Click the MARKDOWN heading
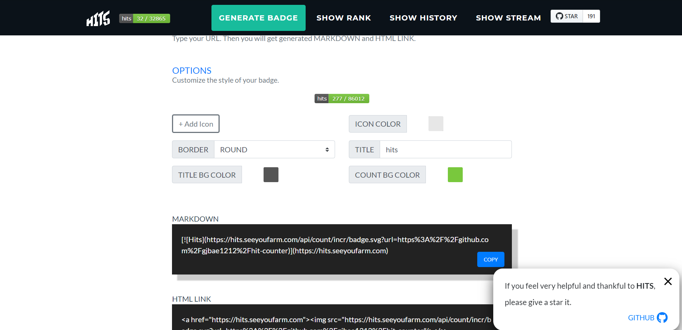This screenshot has height=330, width=682. click(x=195, y=219)
